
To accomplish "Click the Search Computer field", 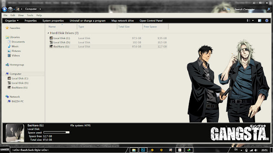I will pyautogui.click(x=250, y=9).
